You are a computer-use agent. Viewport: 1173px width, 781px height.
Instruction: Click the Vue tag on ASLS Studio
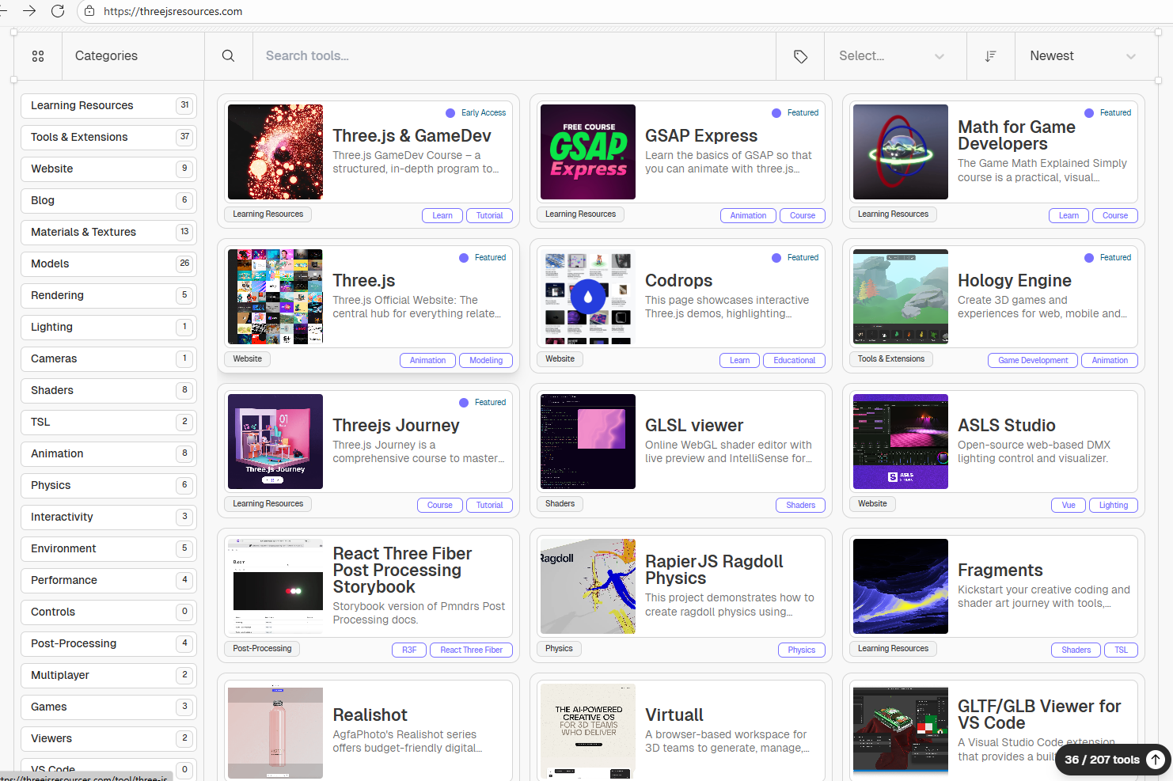(1068, 505)
